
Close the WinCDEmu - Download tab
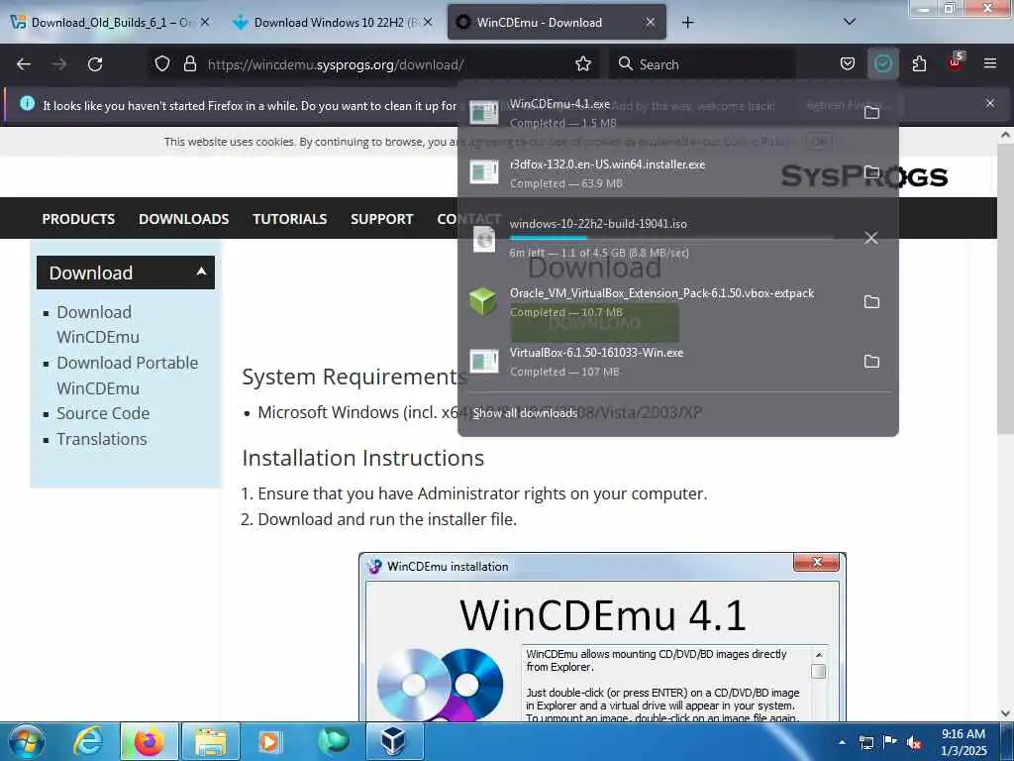click(x=651, y=22)
